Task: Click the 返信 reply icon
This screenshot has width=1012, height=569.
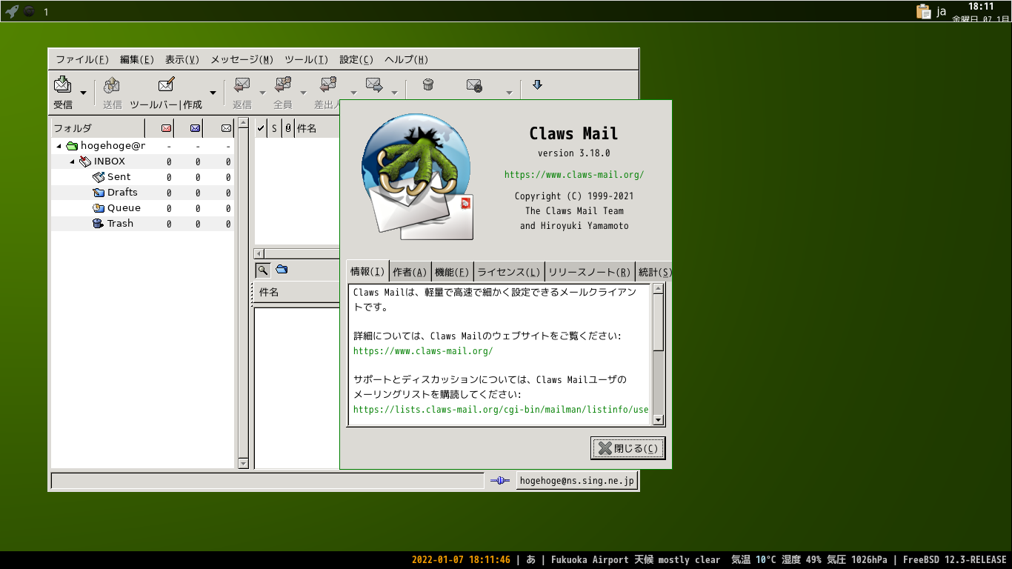Action: [x=242, y=84]
